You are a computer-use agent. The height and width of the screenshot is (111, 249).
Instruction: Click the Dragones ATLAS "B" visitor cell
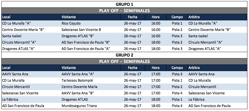pyautogui.click(x=78, y=36)
